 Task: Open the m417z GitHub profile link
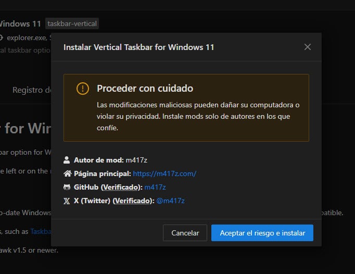click(155, 187)
